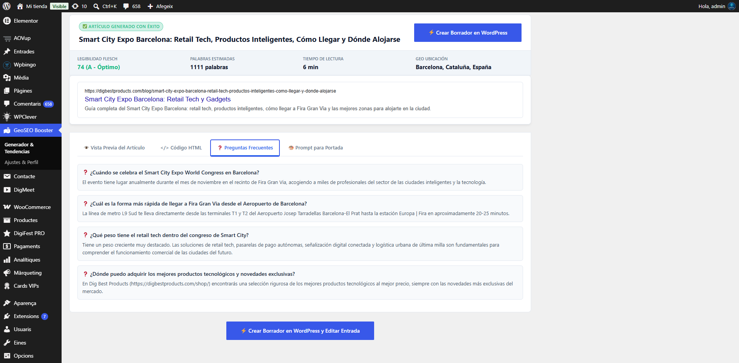The height and width of the screenshot is (363, 739).
Task: Click the Visible site status badge
Action: point(59,6)
